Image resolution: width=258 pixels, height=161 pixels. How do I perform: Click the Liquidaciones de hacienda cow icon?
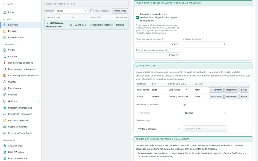tap(5, 69)
